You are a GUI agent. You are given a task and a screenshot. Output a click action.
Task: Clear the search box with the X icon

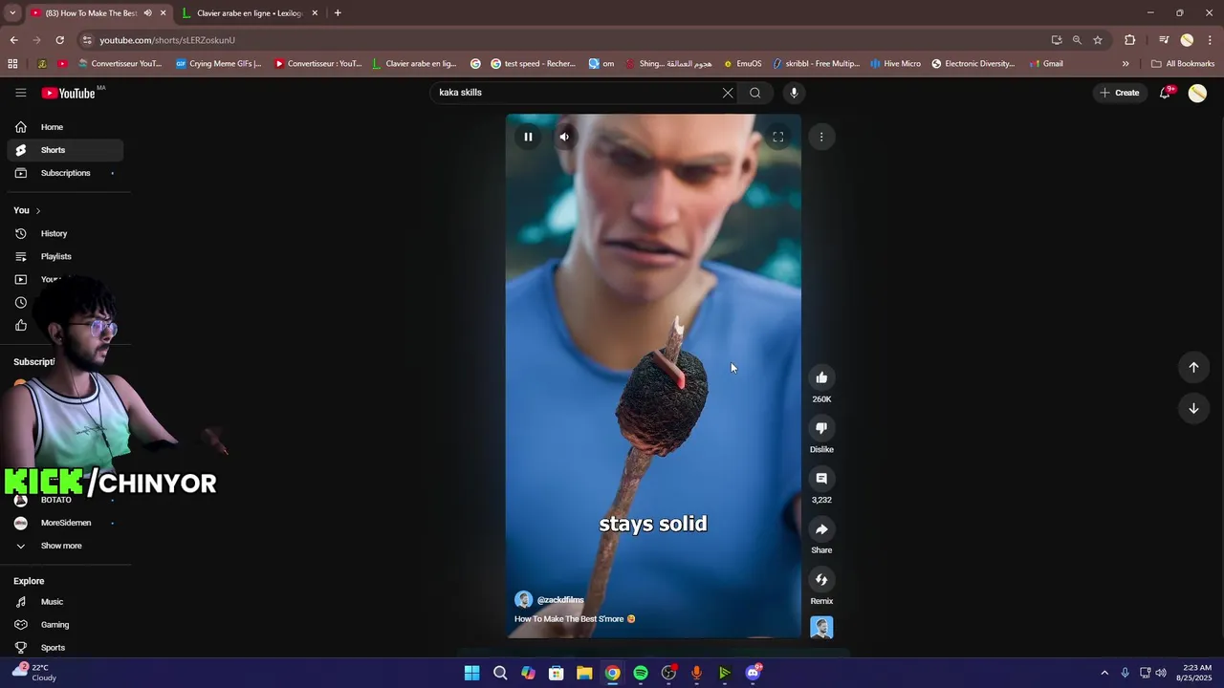click(x=728, y=93)
